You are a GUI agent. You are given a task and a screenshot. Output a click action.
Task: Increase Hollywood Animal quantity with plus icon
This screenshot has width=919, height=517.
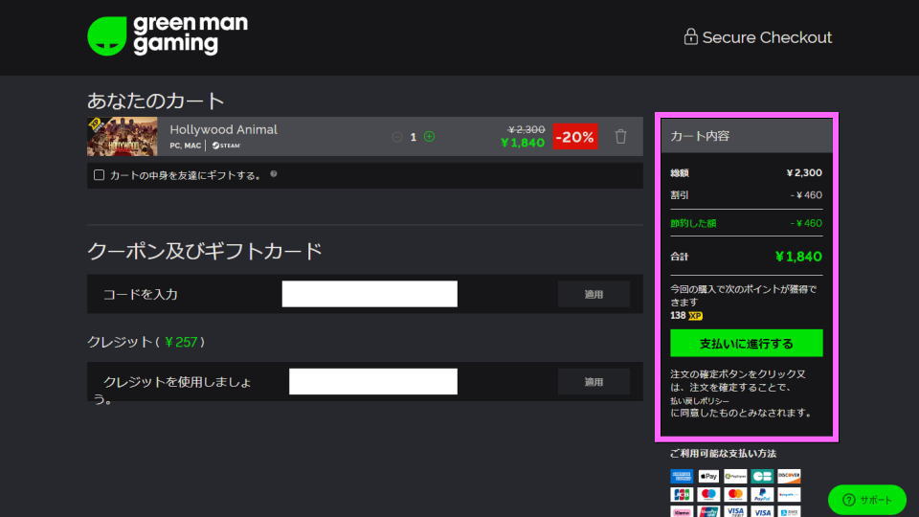click(x=429, y=137)
